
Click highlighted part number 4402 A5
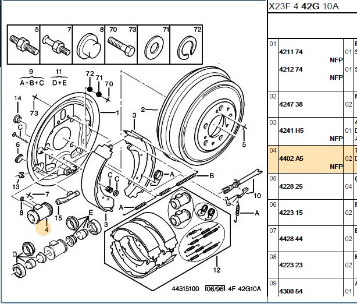[291, 158]
